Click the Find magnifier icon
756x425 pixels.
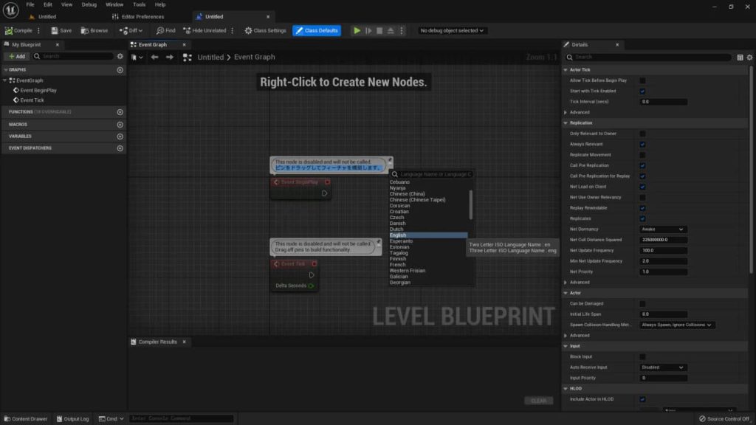(160, 30)
